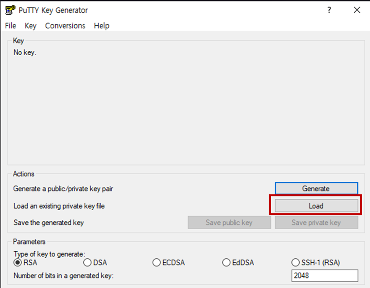Click 'Load an existing private key file' label
The width and height of the screenshot is (370, 288).
(x=59, y=206)
